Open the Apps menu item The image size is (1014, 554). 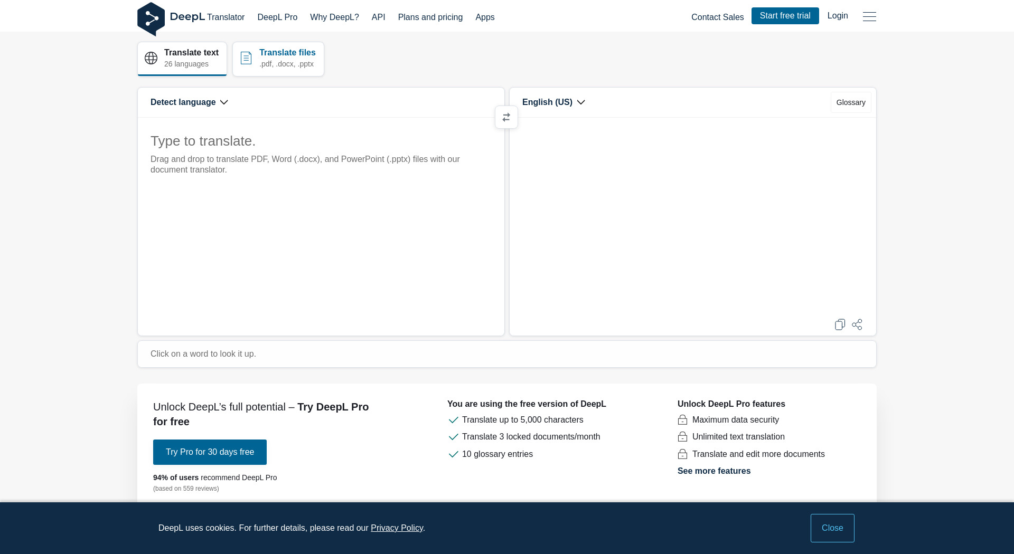(485, 17)
